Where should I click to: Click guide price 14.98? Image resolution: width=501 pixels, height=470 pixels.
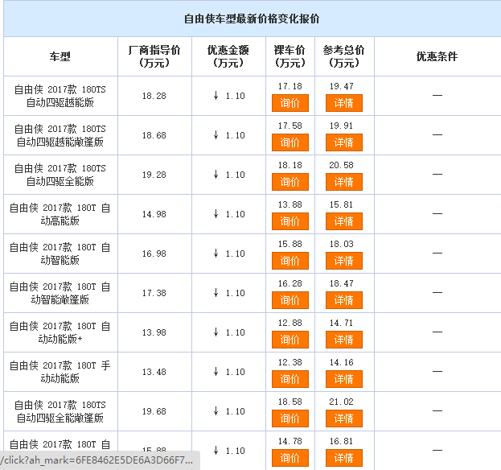click(154, 214)
